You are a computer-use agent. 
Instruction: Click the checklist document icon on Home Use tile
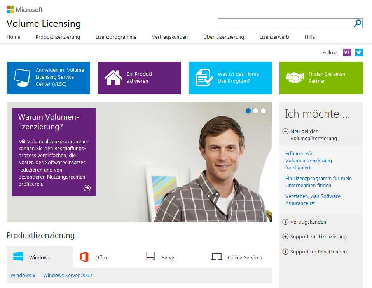(x=204, y=78)
